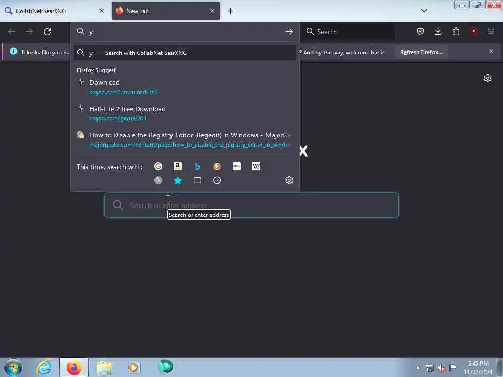Click the Firefox Suggest heading text
Screen dimensions: 503x377
pyautogui.click(x=96, y=70)
